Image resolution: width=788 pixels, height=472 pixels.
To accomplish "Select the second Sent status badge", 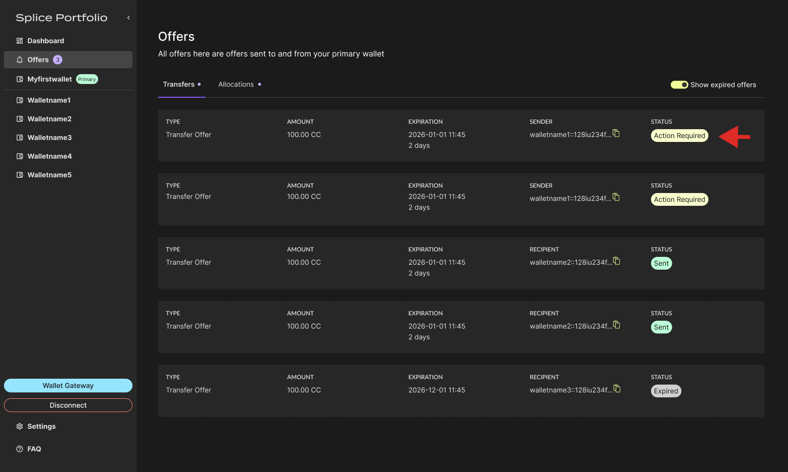I will coord(661,327).
